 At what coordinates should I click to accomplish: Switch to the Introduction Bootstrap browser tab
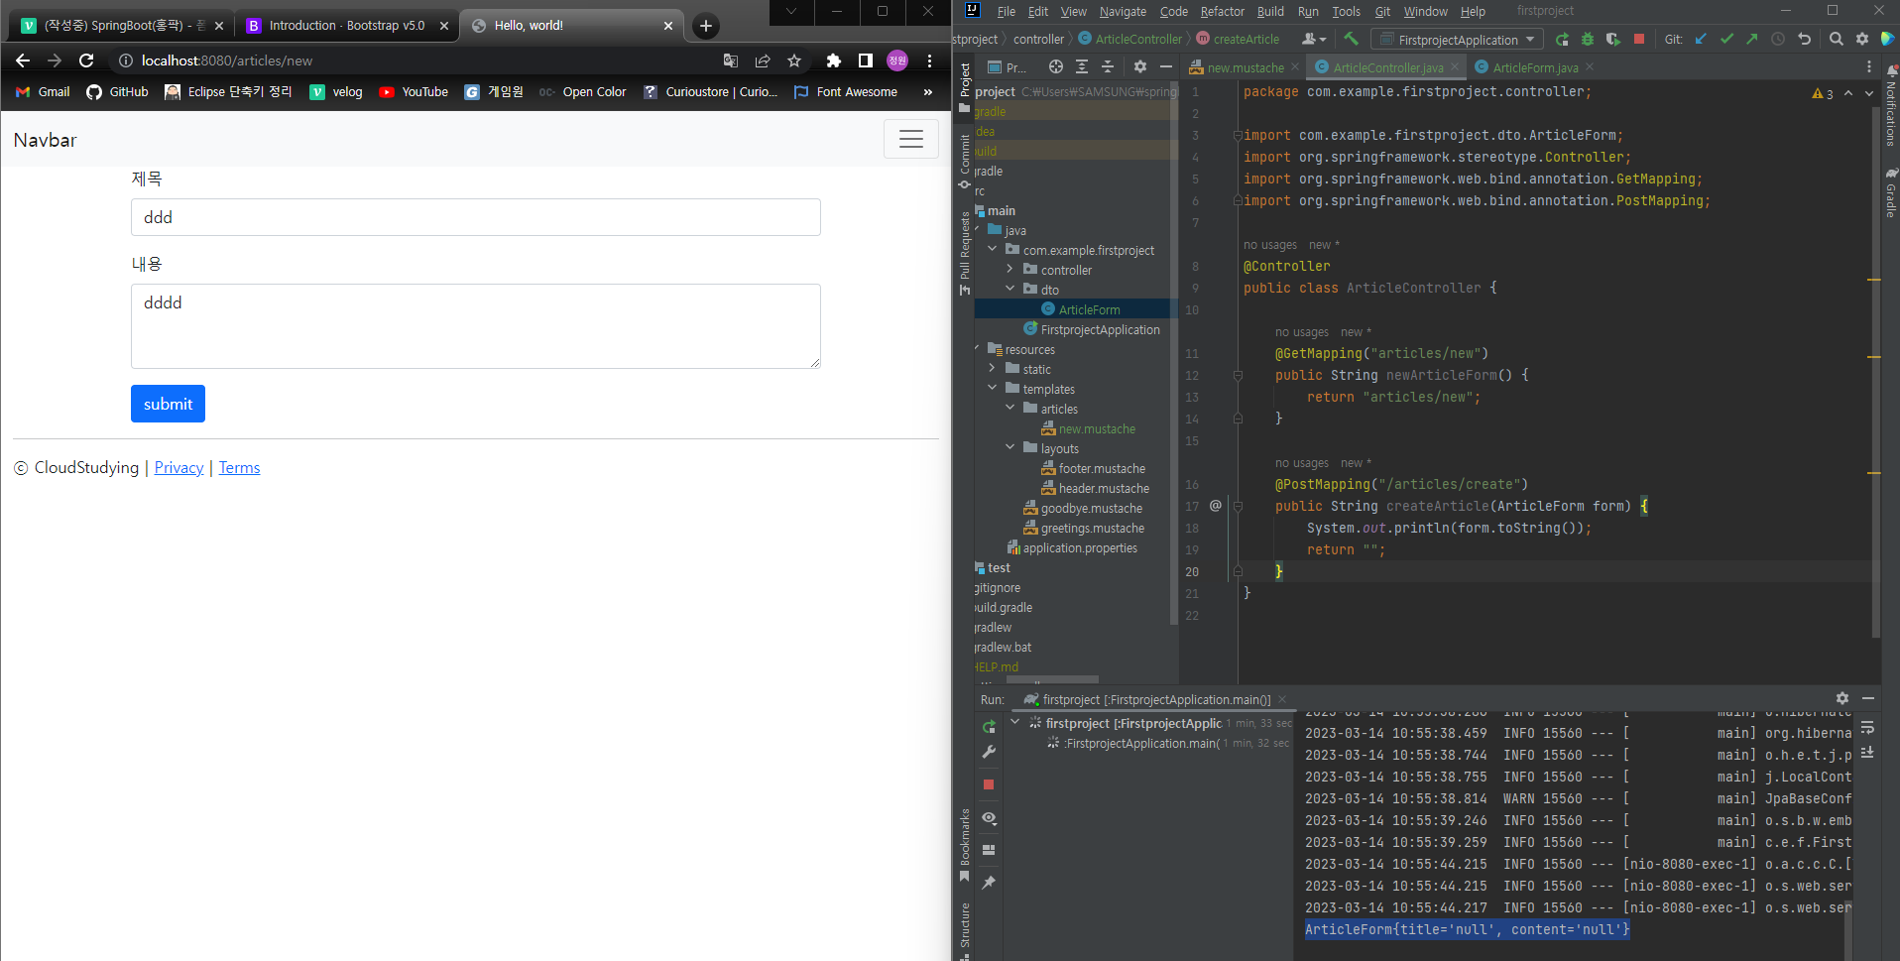[347, 26]
